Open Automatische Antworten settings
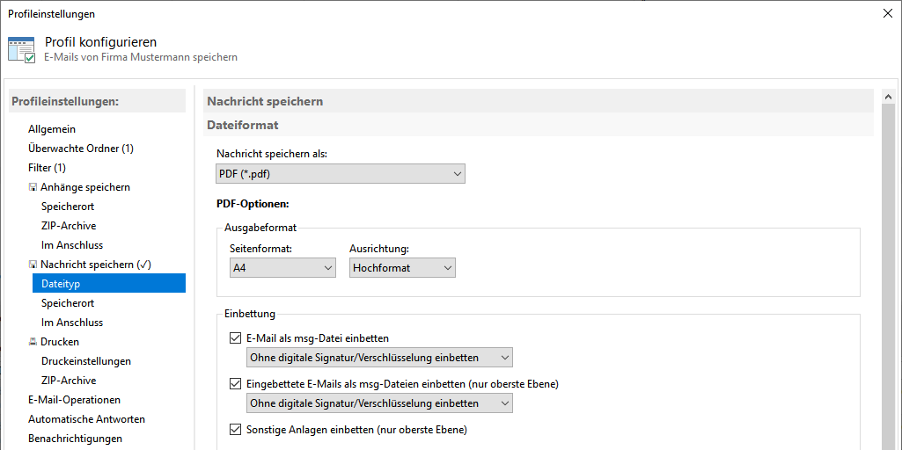The image size is (902, 450). click(86, 419)
